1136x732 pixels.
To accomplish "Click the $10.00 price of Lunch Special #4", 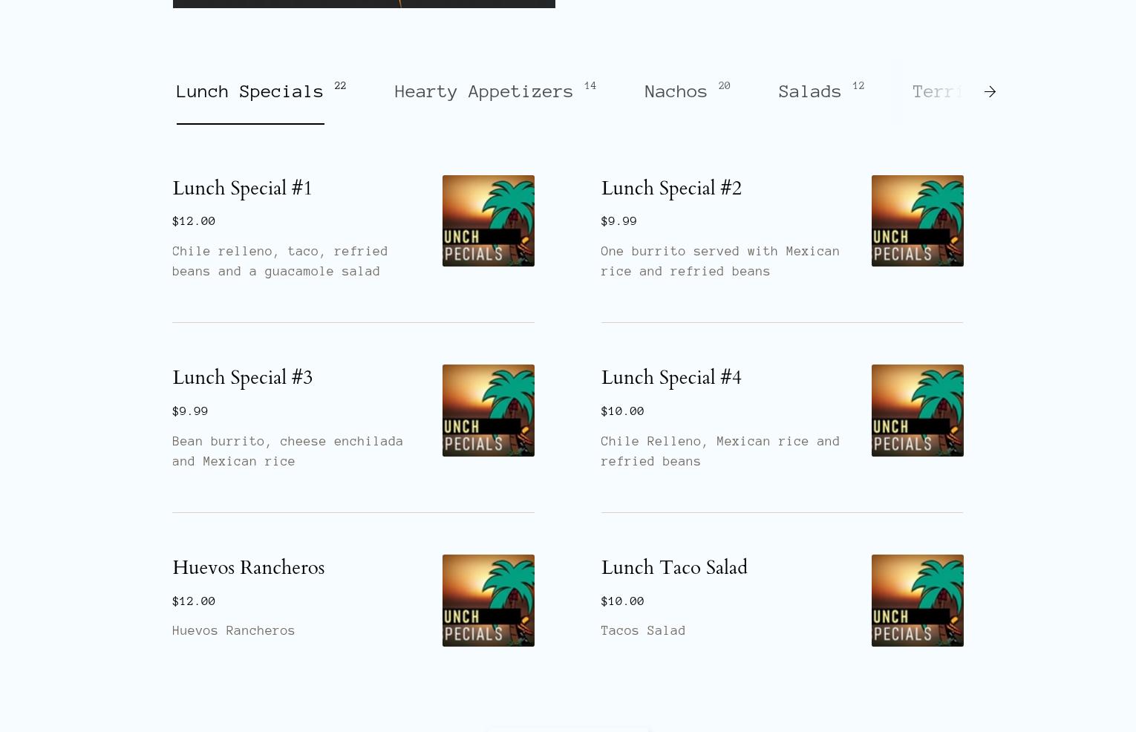I will [622, 411].
